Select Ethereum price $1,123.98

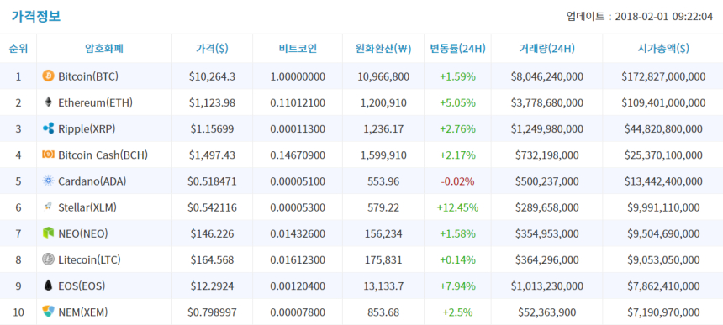click(212, 102)
